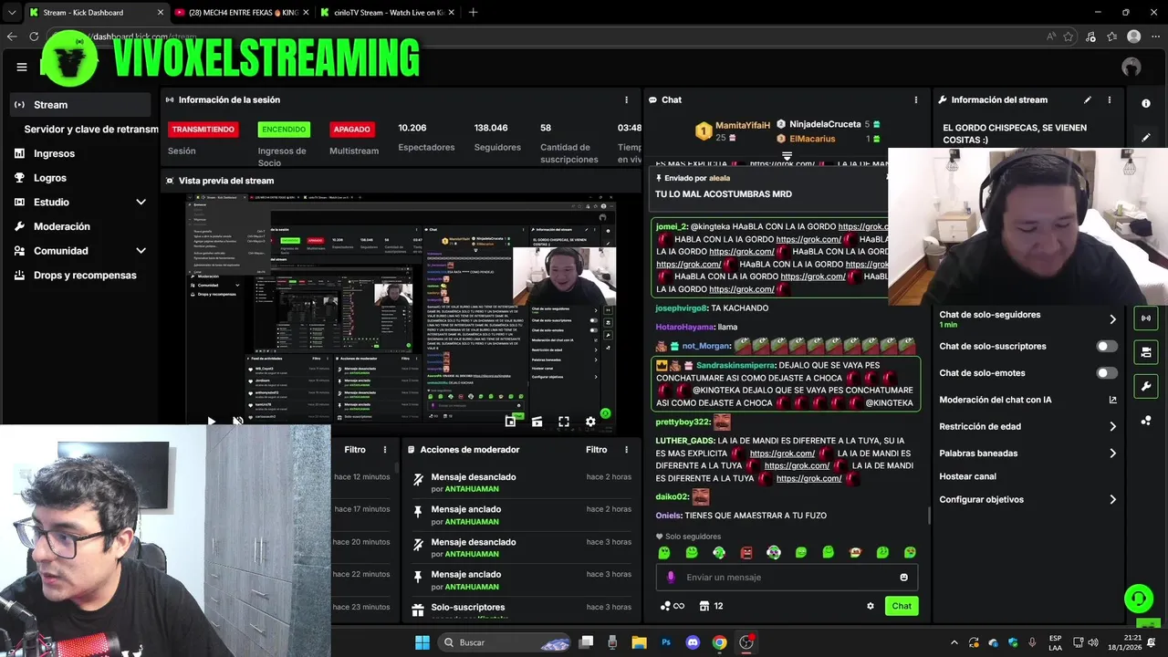Open the shop icon showing 12
This screenshot has height=657, width=1168.
[x=711, y=606]
